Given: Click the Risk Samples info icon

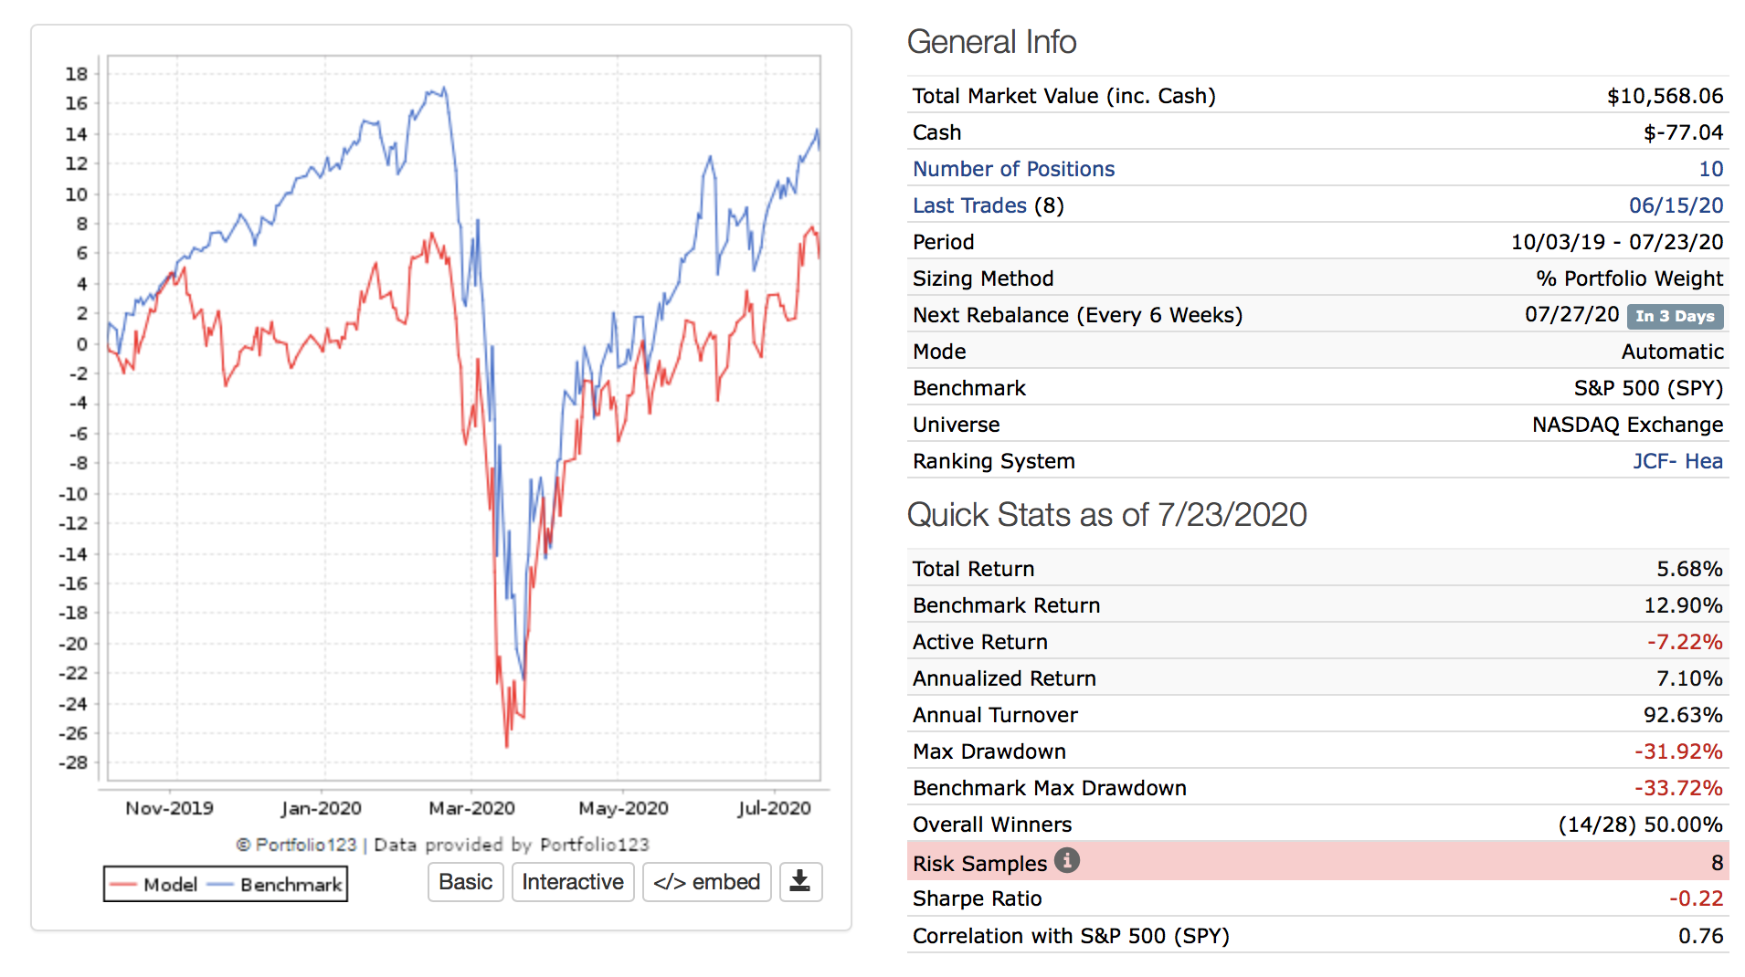Looking at the screenshot, I should coord(1066,860).
